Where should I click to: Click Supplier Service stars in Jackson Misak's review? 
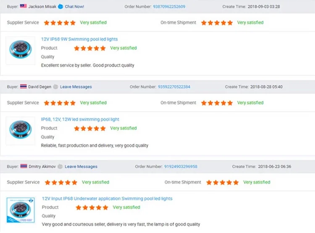[60, 23]
